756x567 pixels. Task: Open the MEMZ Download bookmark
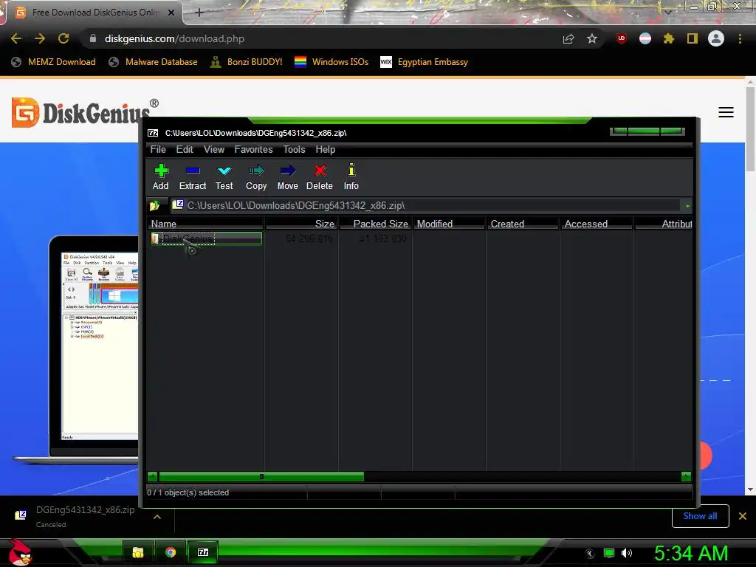click(53, 62)
